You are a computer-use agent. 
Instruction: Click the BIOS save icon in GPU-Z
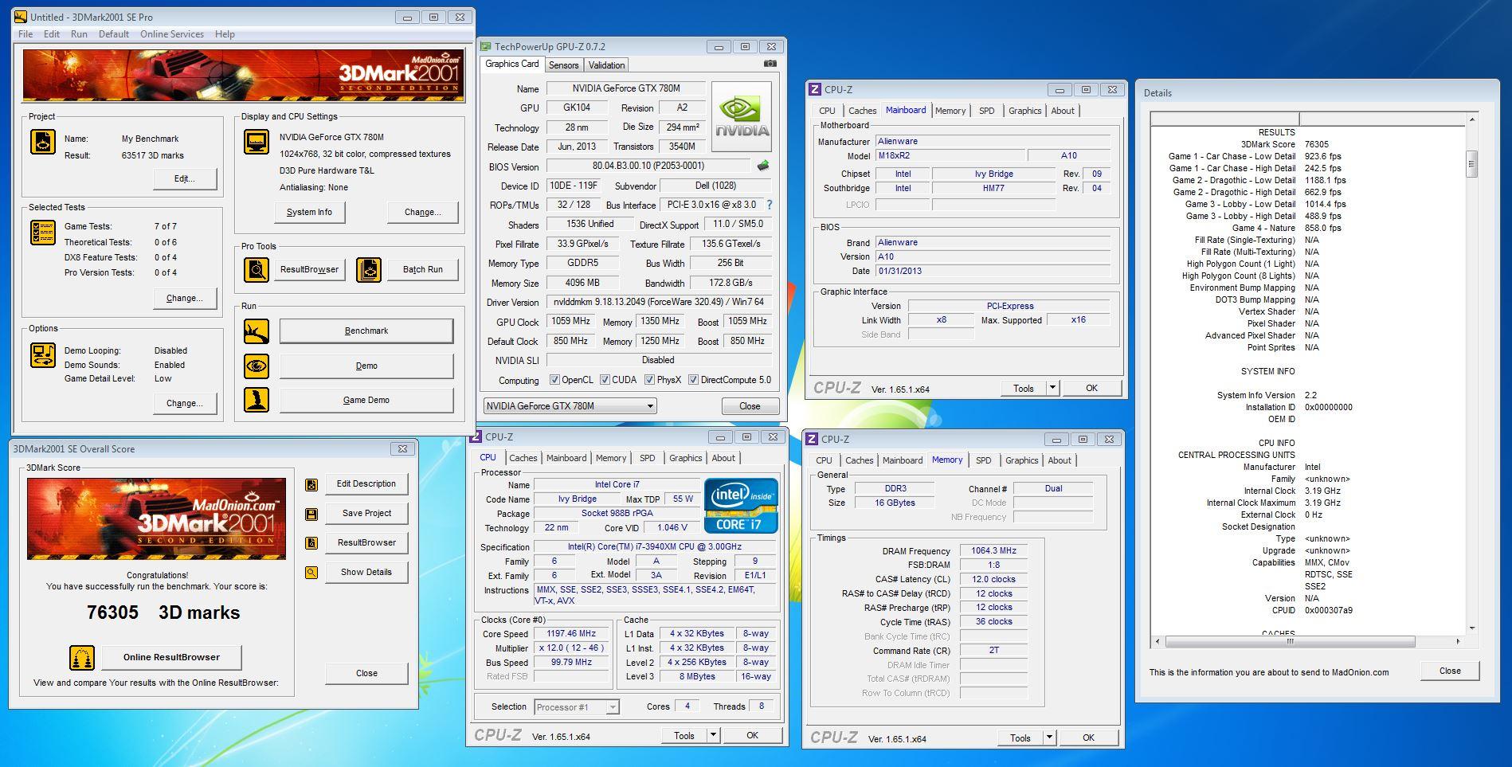tap(763, 166)
